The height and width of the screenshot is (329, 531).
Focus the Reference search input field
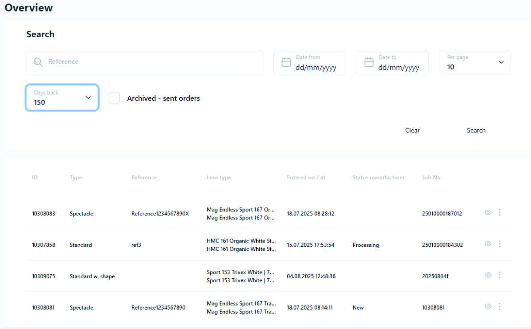coord(150,62)
